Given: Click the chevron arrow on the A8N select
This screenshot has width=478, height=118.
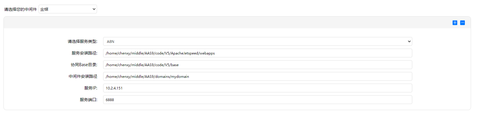Looking at the screenshot, I should (409, 41).
